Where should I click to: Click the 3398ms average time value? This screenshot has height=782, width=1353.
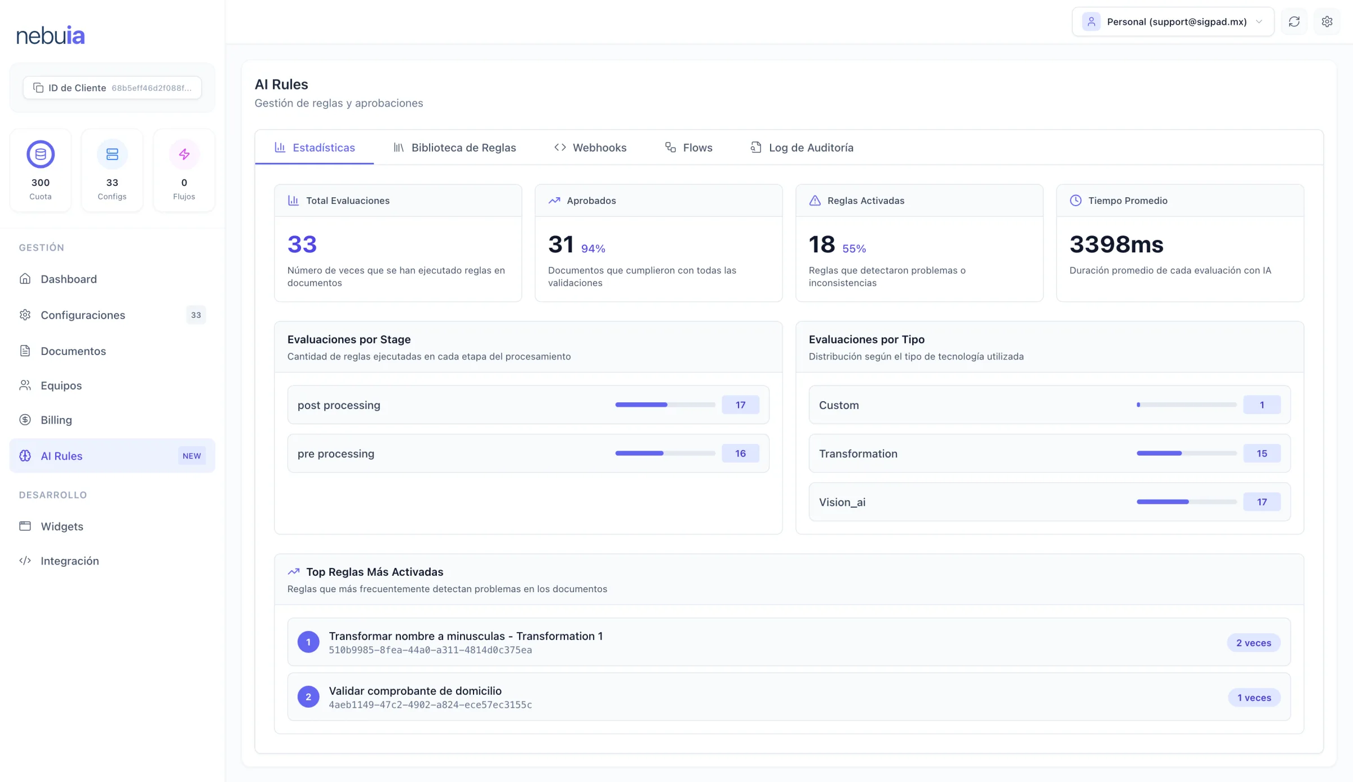click(x=1116, y=244)
